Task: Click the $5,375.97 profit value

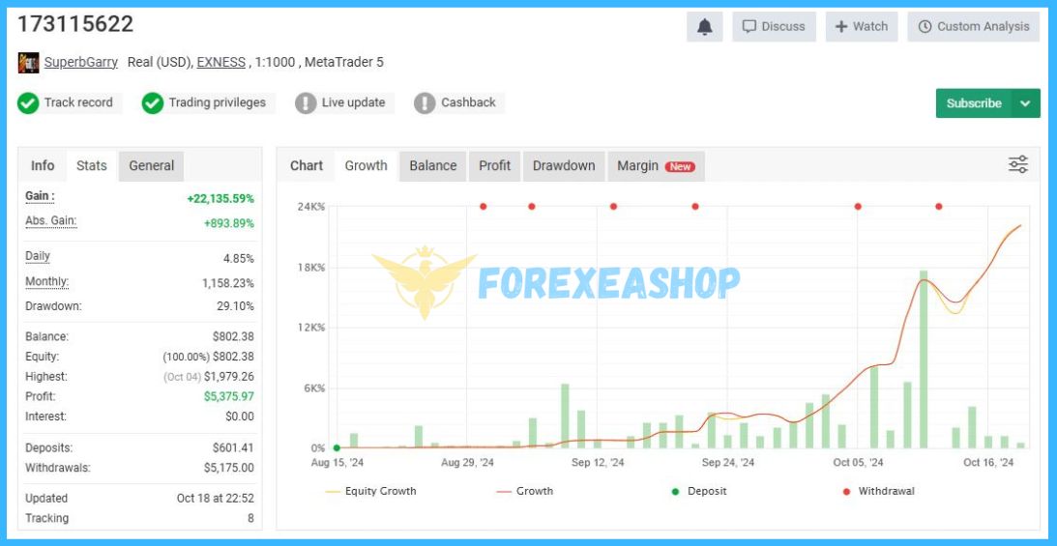Action: click(229, 396)
